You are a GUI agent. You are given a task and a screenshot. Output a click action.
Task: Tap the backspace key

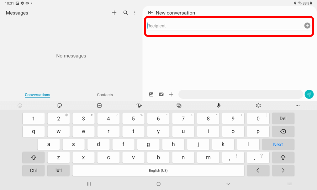[x=283, y=131]
